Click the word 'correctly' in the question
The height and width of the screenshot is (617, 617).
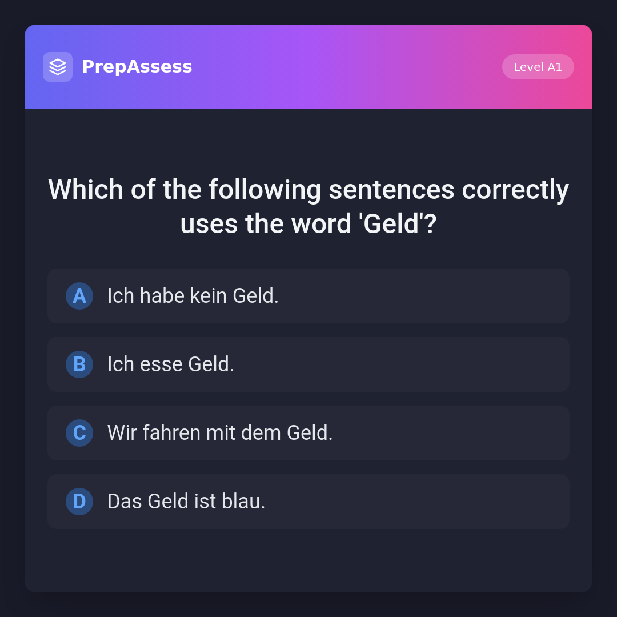[x=515, y=190]
